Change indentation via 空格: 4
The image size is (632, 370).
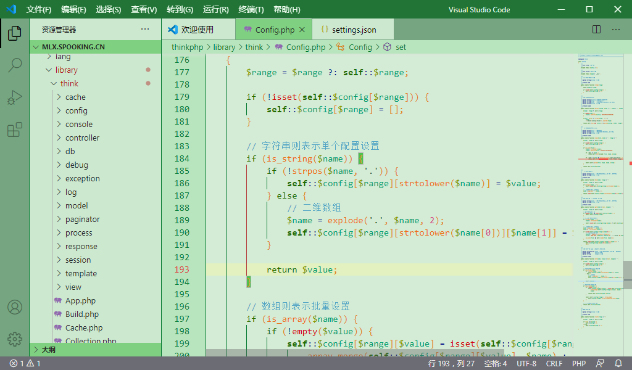496,363
